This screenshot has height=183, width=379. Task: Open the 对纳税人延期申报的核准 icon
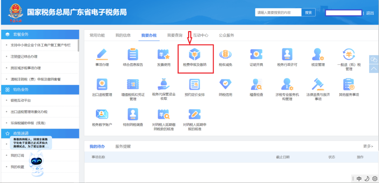[x=194, y=114]
